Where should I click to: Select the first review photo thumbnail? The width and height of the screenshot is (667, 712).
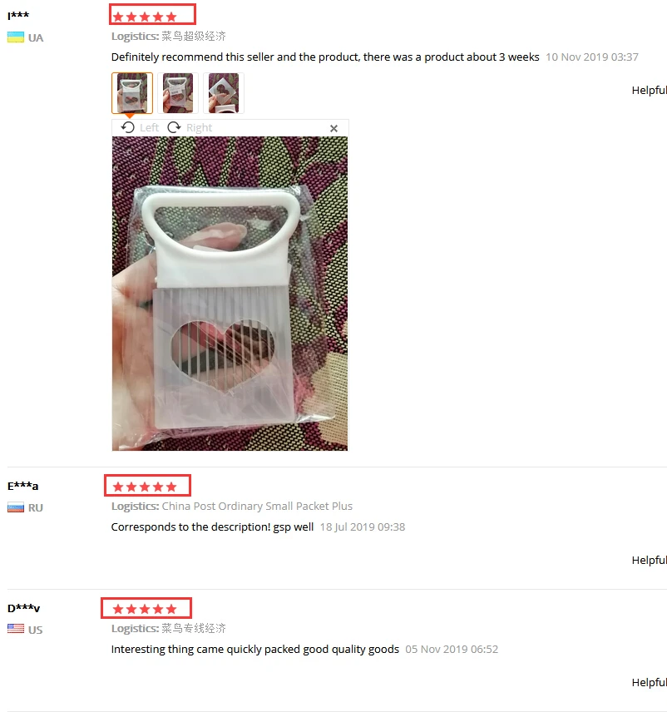click(132, 93)
